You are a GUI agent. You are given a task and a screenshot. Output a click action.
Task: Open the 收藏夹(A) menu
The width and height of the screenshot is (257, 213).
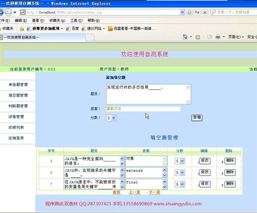(x=58, y=21)
